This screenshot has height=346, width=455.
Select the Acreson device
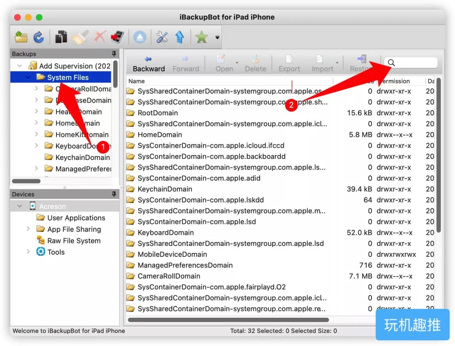(x=52, y=206)
